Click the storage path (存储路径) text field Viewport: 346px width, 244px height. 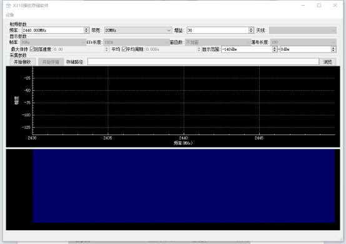[203, 62]
